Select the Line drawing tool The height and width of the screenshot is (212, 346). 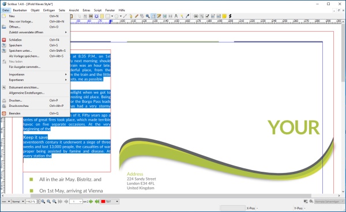[125, 16]
